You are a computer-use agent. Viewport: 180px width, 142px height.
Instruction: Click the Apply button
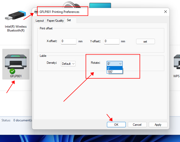pyautogui.click(x=158, y=124)
